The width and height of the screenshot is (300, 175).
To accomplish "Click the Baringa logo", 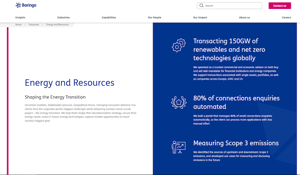I will tap(26, 5).
